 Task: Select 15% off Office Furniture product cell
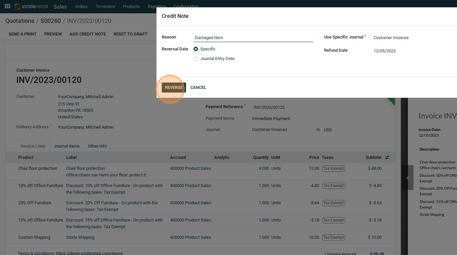click(40, 220)
